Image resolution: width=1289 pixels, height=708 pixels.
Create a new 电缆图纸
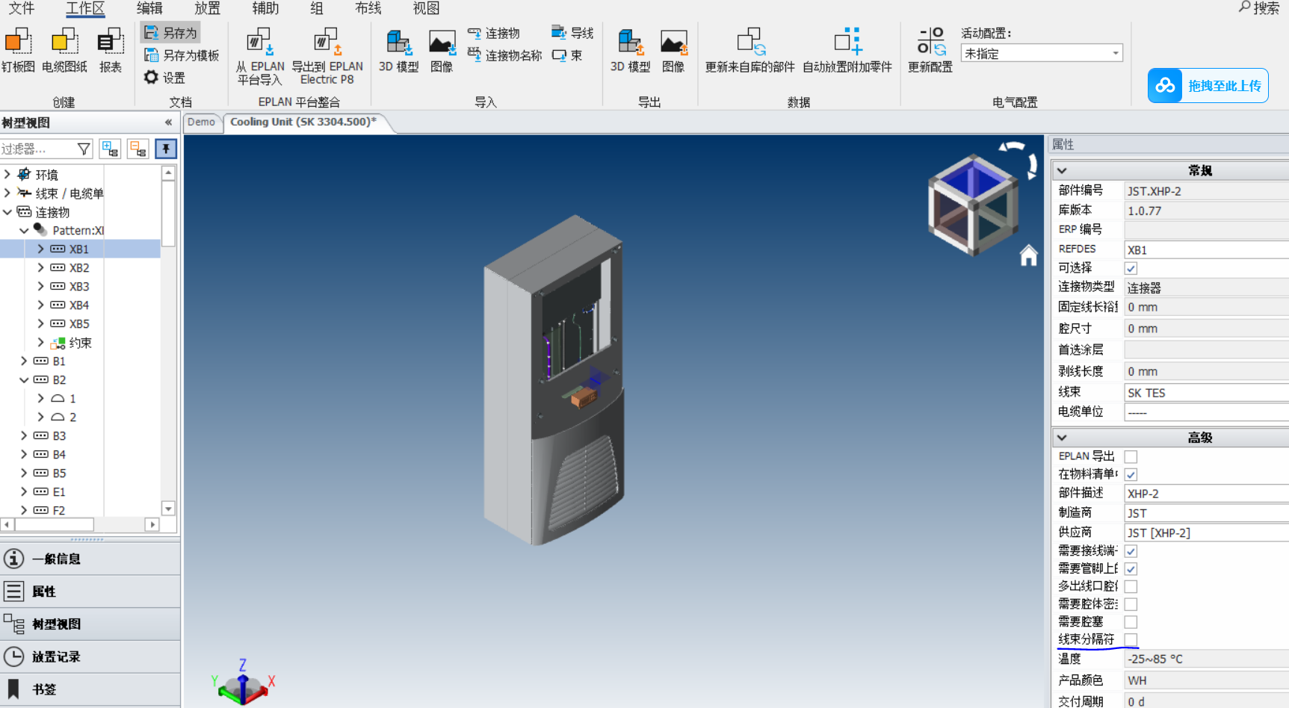pyautogui.click(x=64, y=50)
